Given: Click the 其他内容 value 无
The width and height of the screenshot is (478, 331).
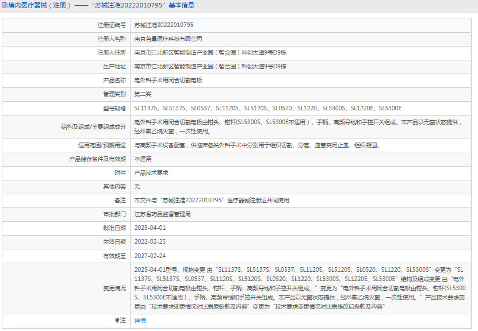Looking at the screenshot, I should click(137, 187).
